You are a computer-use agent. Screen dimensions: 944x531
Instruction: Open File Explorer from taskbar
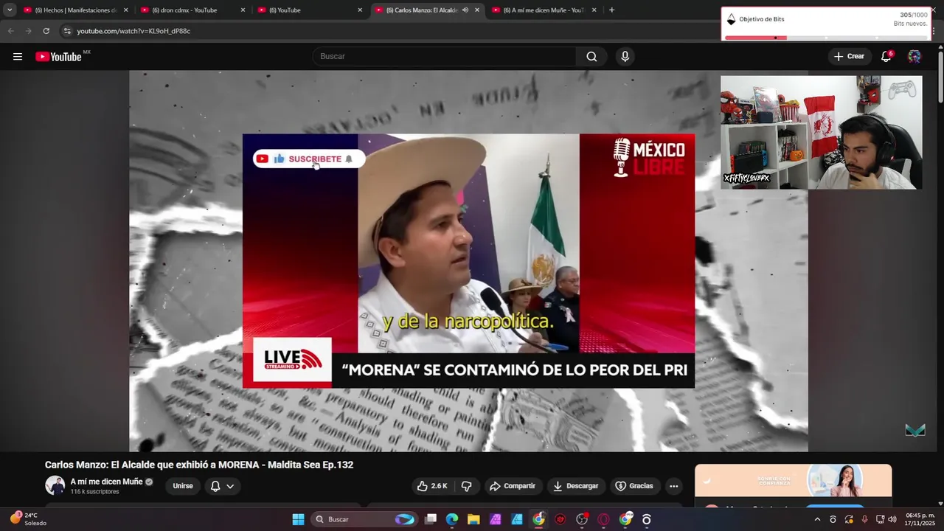tap(473, 519)
